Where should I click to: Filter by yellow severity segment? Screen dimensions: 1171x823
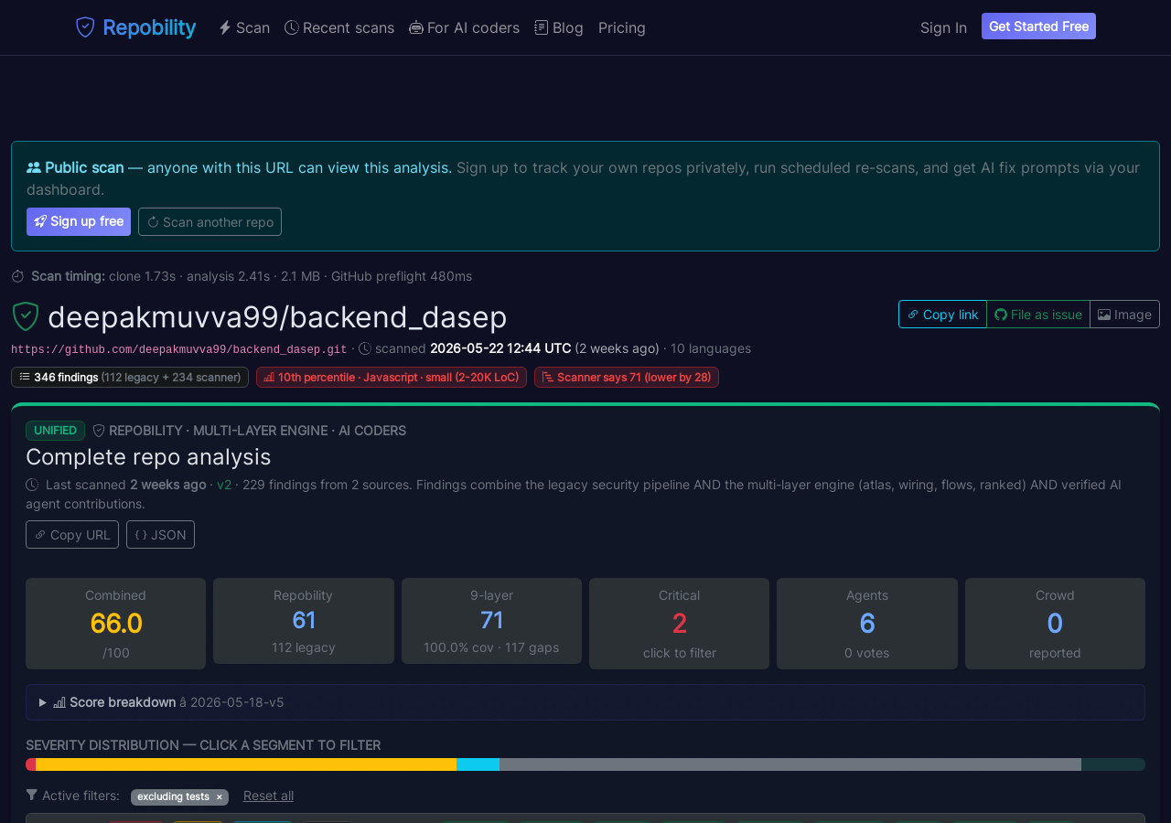[246, 764]
